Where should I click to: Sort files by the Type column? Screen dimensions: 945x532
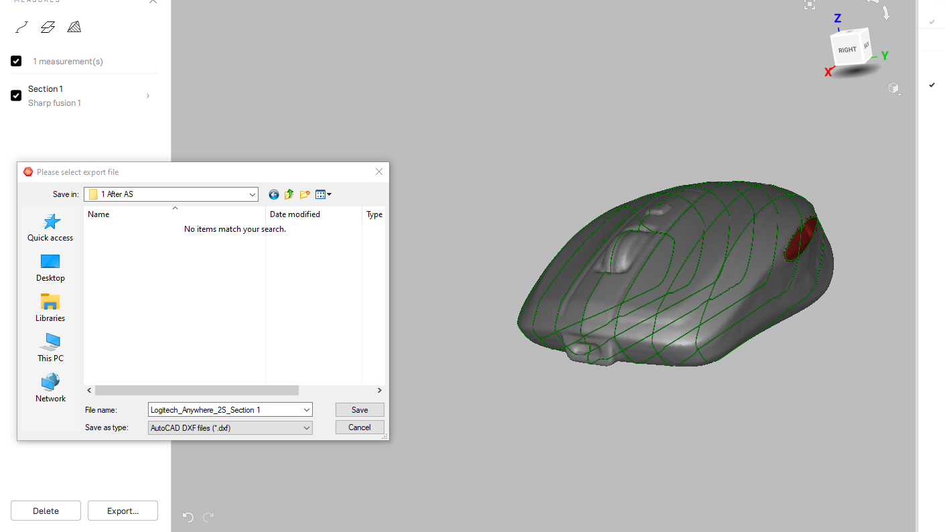tap(374, 214)
